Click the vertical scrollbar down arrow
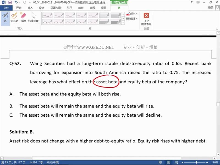The width and height of the screenshot is (220, 165). point(218,154)
